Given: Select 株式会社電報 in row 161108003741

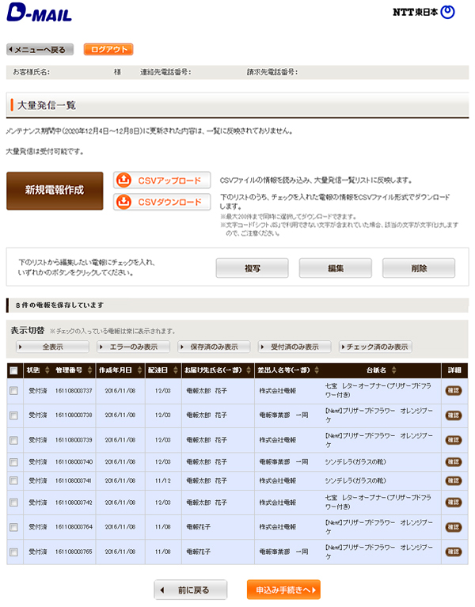Looking at the screenshot, I should click(x=278, y=481).
